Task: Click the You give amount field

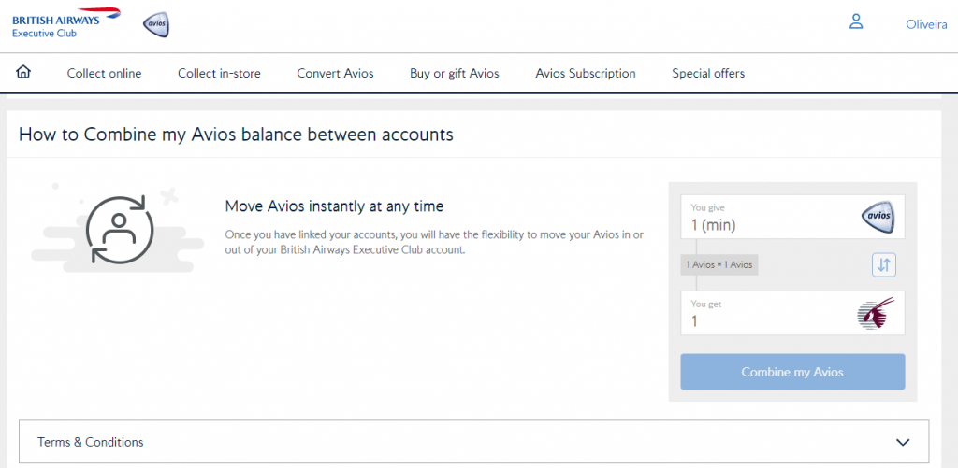Action: click(x=767, y=225)
